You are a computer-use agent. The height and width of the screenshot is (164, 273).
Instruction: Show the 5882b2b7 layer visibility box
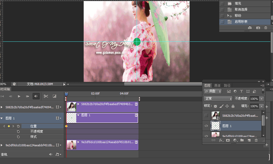(206, 115)
